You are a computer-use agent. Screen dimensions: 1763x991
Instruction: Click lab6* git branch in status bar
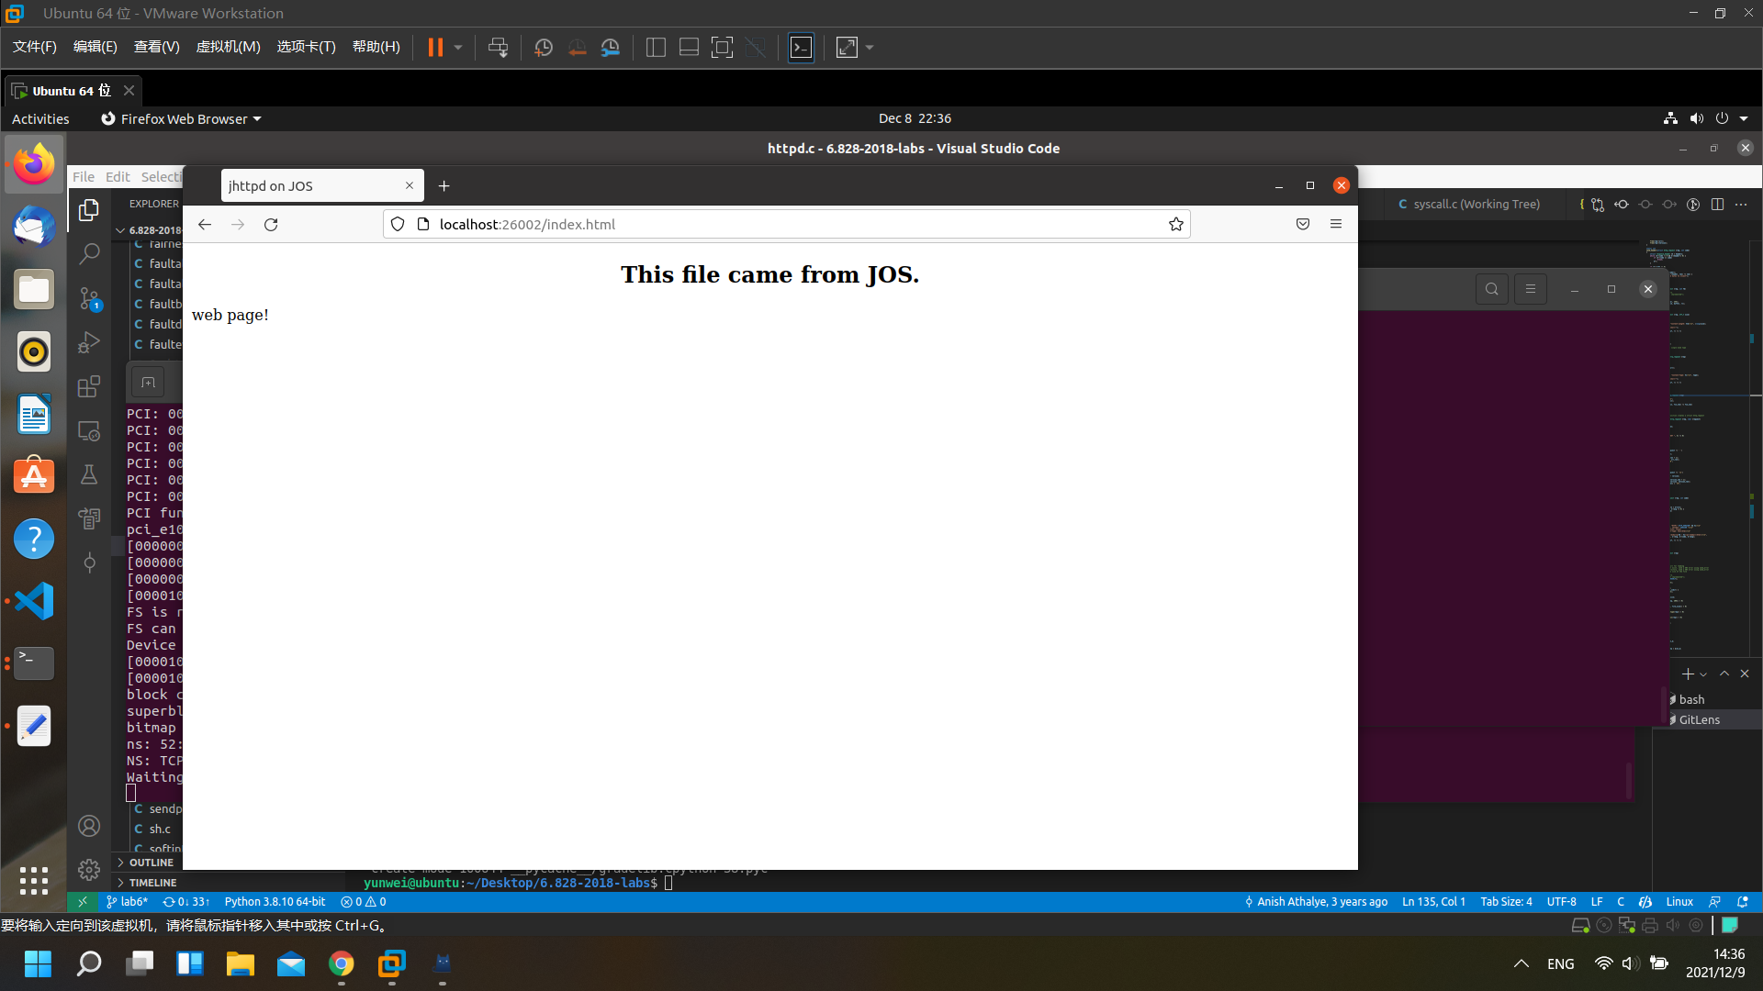pyautogui.click(x=127, y=902)
